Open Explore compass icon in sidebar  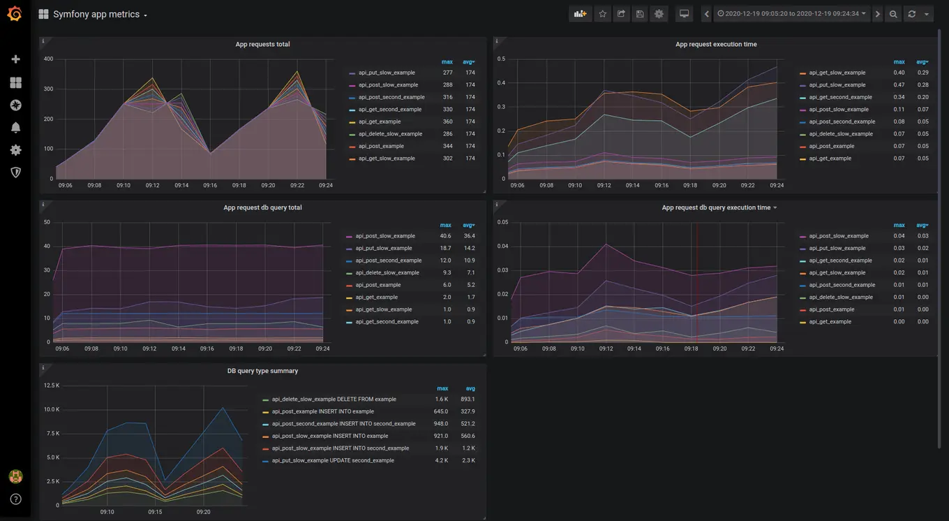[x=15, y=105]
